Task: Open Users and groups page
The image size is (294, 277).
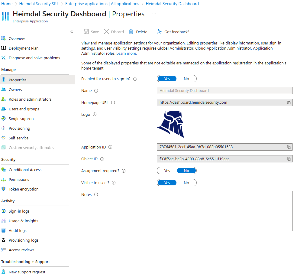Action: pos(24,109)
